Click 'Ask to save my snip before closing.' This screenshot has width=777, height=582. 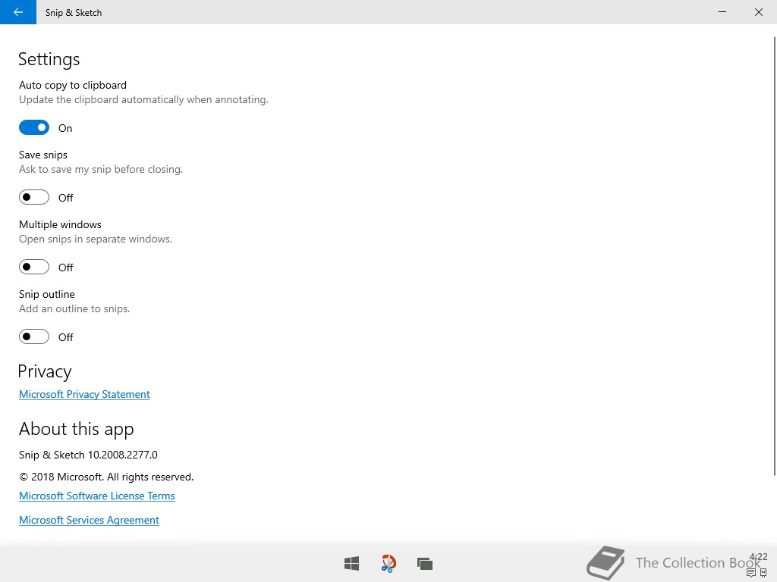pos(101,169)
